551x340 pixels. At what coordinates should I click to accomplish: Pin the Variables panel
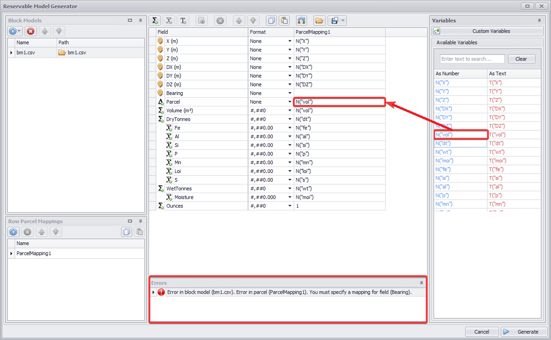click(539, 21)
